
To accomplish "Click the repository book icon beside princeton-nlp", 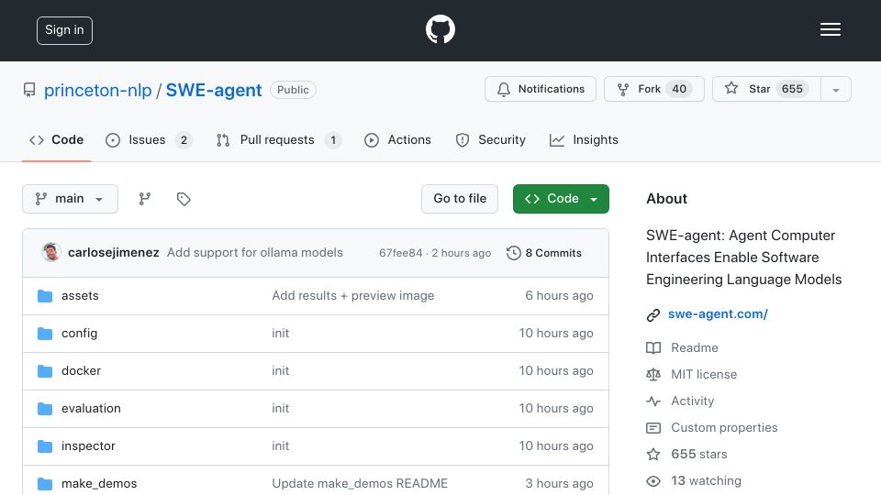I will pyautogui.click(x=29, y=90).
